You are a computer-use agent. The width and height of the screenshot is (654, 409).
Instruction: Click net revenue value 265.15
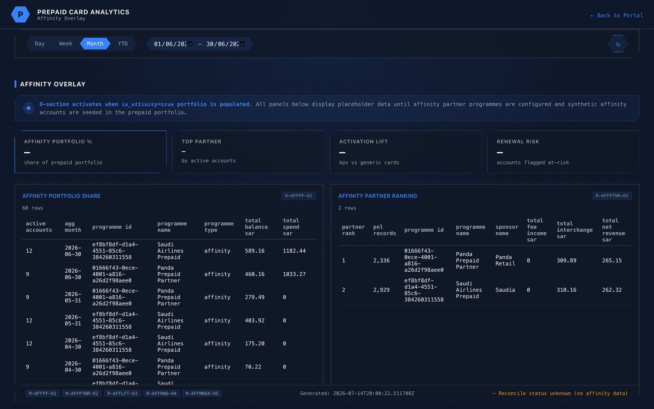click(x=612, y=260)
